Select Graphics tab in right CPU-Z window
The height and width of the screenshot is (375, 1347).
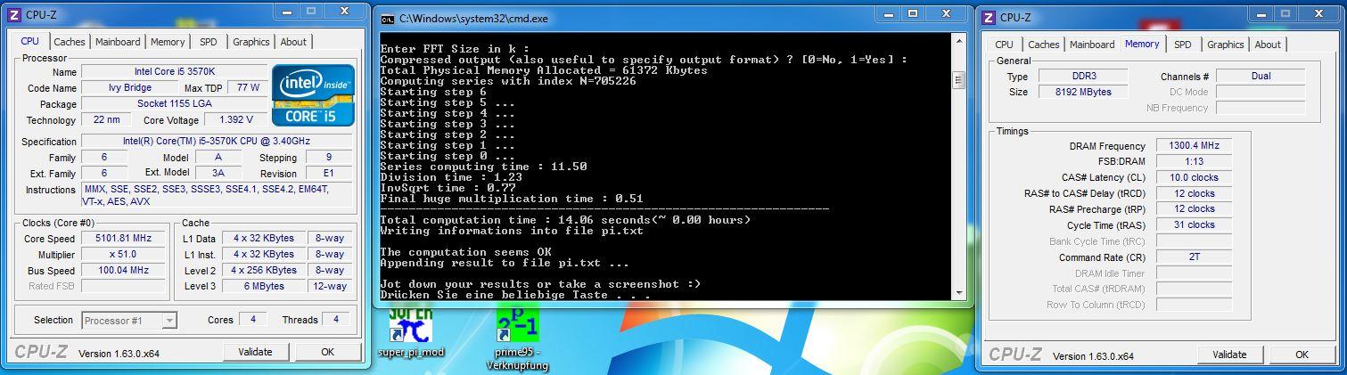[1225, 45]
